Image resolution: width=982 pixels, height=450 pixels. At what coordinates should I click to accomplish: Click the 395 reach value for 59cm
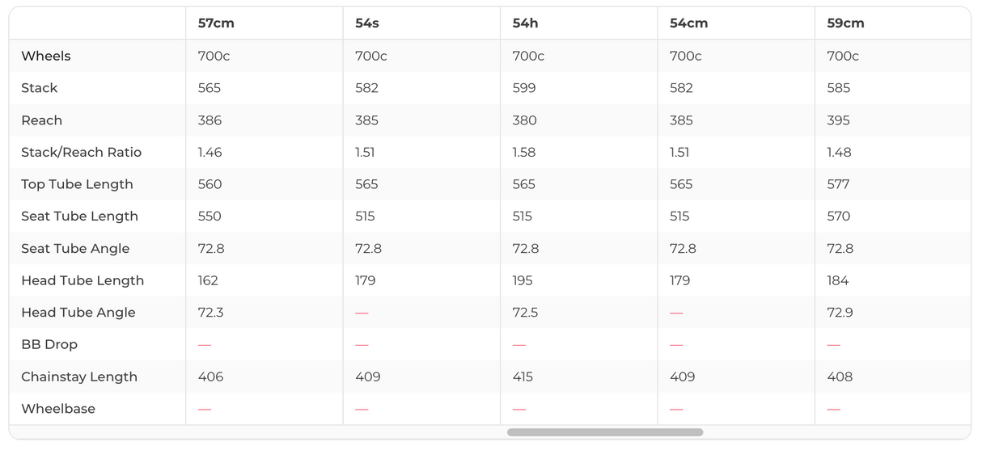point(838,120)
